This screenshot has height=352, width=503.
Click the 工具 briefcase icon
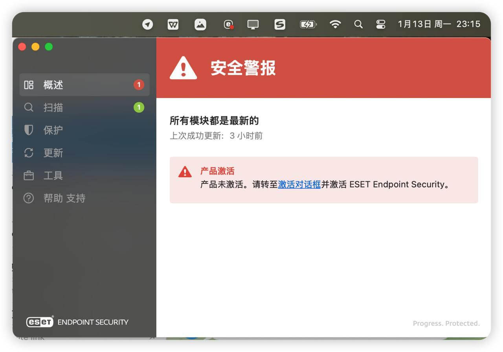click(29, 176)
